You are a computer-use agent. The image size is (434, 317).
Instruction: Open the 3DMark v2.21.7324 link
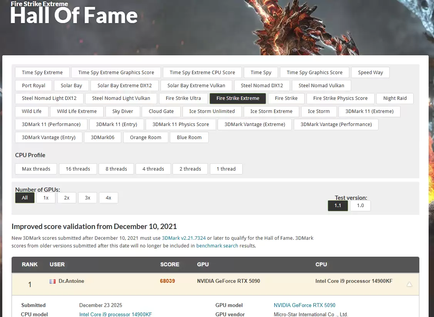(184, 238)
